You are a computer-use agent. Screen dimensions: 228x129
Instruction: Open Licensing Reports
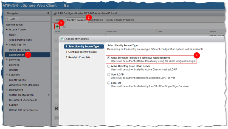coord(13,70)
